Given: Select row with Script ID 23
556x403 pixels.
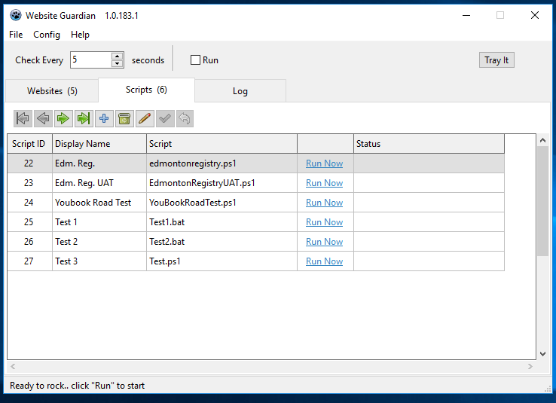Looking at the screenshot, I should click(255, 183).
